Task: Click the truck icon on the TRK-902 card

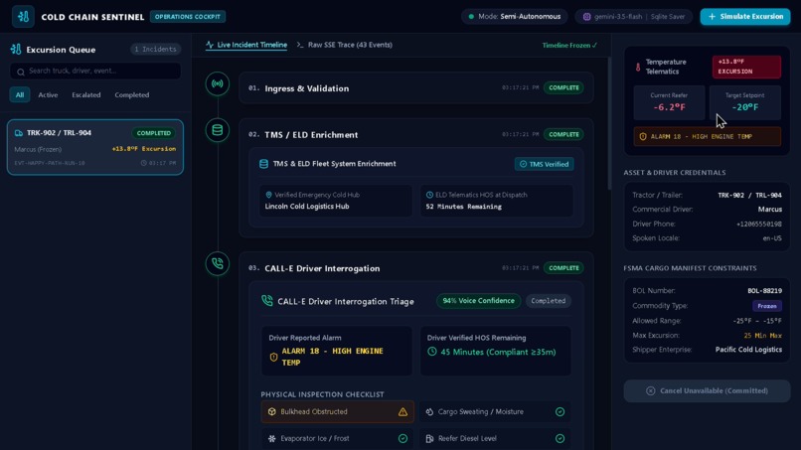Action: point(19,133)
